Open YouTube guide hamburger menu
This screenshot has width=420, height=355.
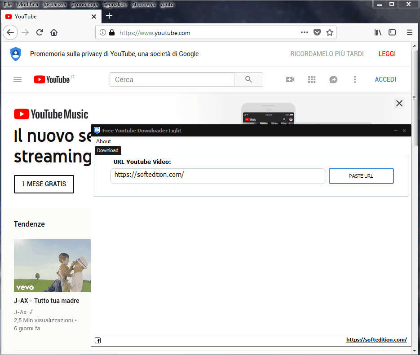[18, 79]
